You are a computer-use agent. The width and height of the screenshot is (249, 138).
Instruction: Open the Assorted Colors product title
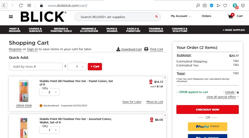tap(75, 120)
